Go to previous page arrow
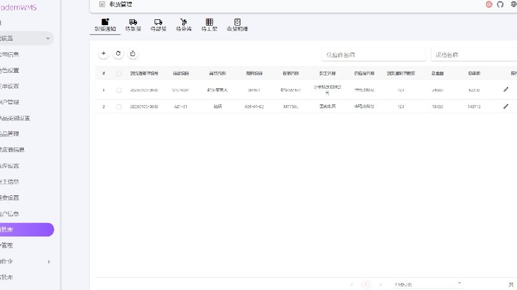This screenshot has width=517, height=290. pyautogui.click(x=352, y=284)
